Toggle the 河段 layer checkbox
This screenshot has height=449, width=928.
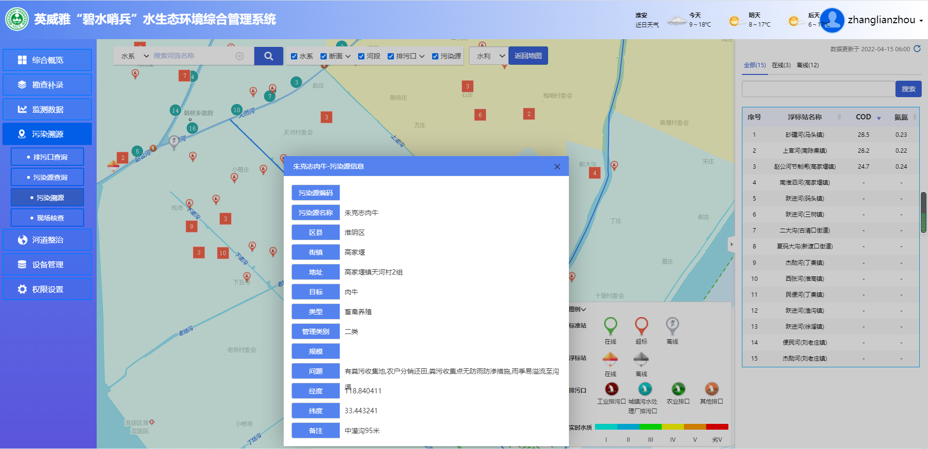[x=361, y=57]
